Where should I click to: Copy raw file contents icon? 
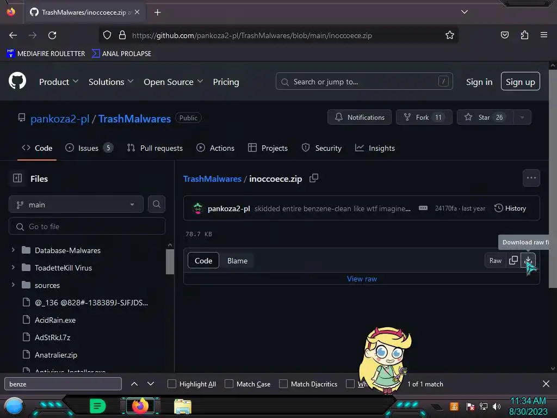click(x=513, y=261)
